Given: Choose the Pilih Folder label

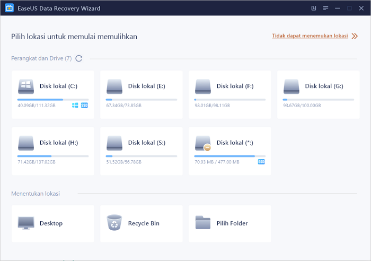Looking at the screenshot, I should point(232,223).
